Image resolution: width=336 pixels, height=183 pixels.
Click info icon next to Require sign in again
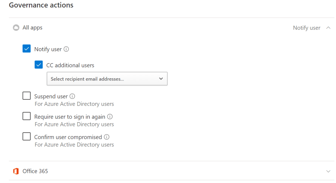pyautogui.click(x=110, y=117)
